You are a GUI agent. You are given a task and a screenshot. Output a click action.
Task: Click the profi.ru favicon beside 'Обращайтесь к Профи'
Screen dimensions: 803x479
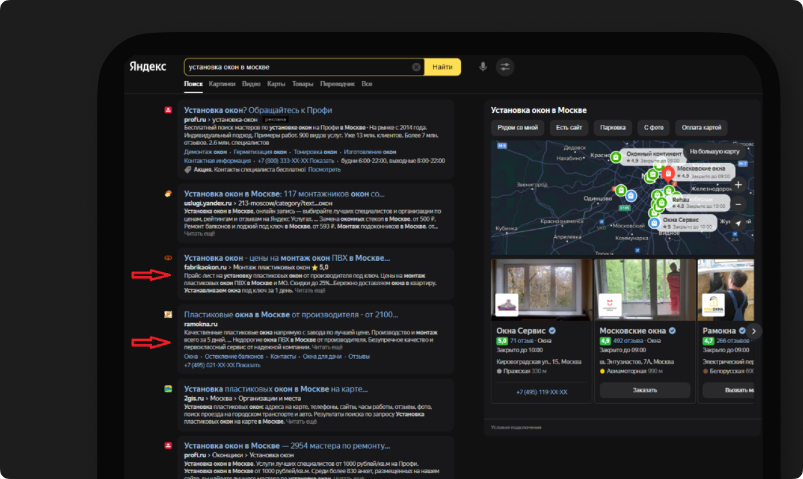click(x=168, y=110)
